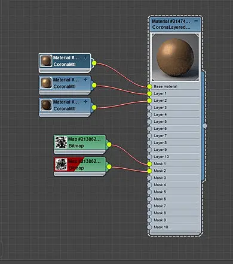Select the Layer 10 slot row
The image size is (233, 264).
coord(174,157)
